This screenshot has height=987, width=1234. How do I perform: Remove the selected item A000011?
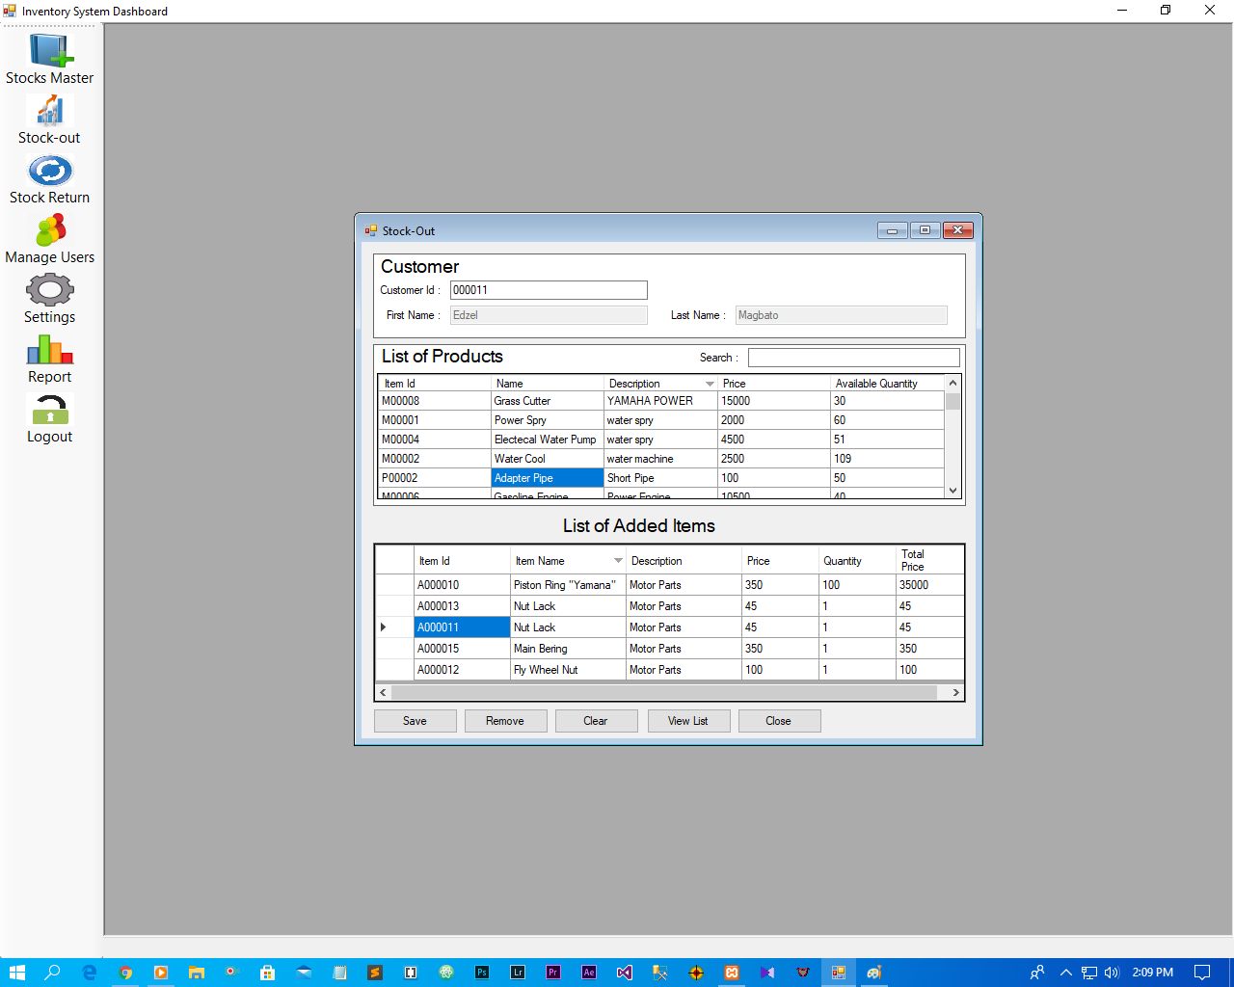coord(505,720)
